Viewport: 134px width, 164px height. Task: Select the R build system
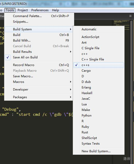click(x=99, y=121)
